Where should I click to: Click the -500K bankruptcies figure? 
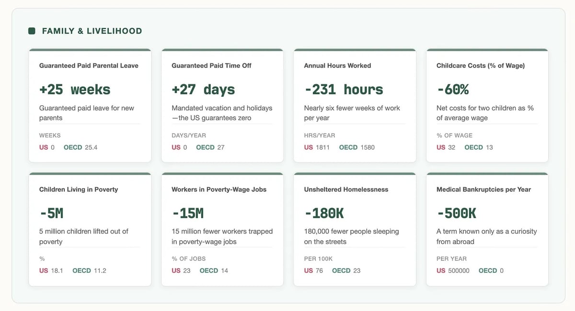point(456,213)
